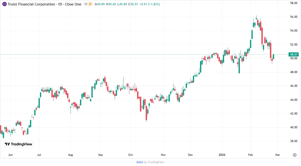Viewport: 301px width, 166px height.
Task: Click the Nov label on time axis
Action: (163, 155)
